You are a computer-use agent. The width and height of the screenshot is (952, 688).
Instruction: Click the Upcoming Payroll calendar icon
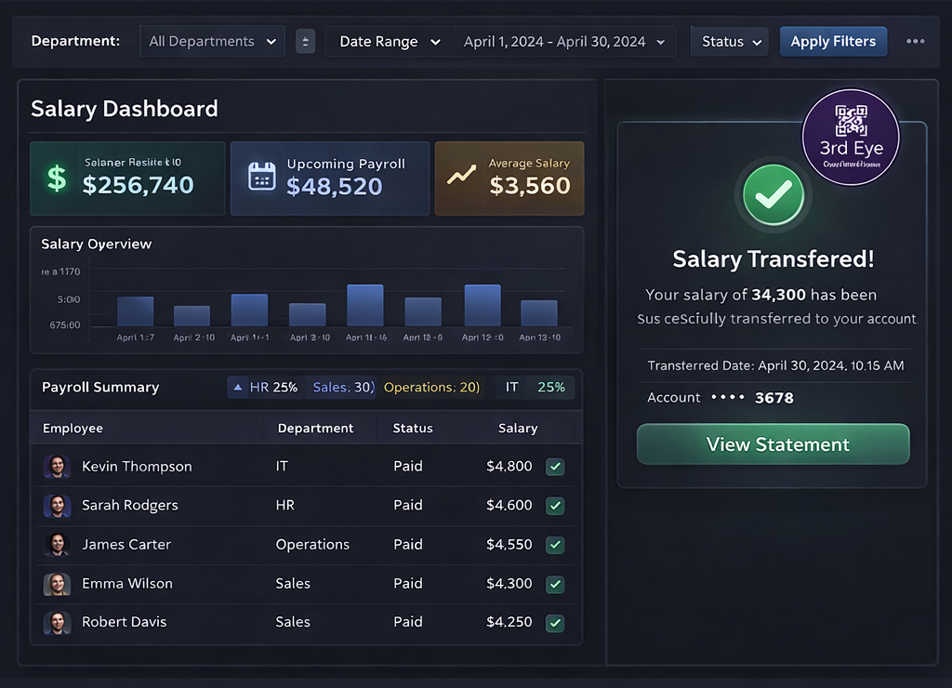(x=262, y=177)
